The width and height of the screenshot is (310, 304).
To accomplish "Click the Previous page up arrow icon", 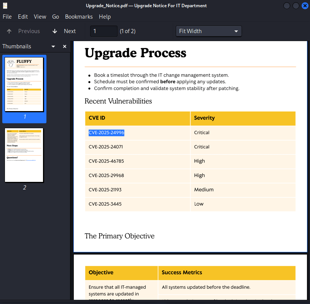I will coord(9,31).
